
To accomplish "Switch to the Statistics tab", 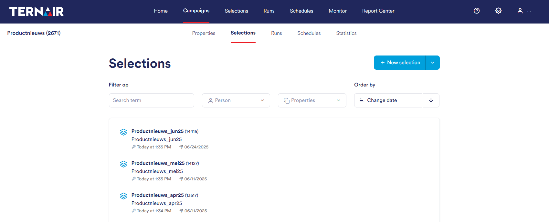I will point(346,33).
